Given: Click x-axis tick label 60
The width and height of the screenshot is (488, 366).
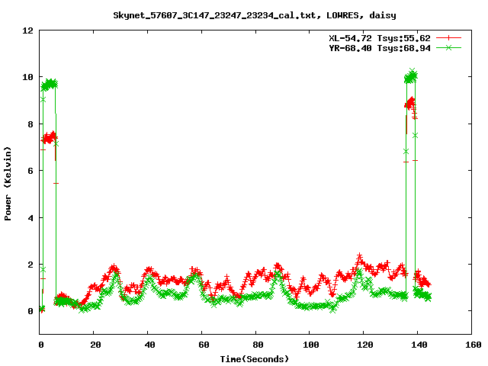Looking at the screenshot, I should click(204, 345).
